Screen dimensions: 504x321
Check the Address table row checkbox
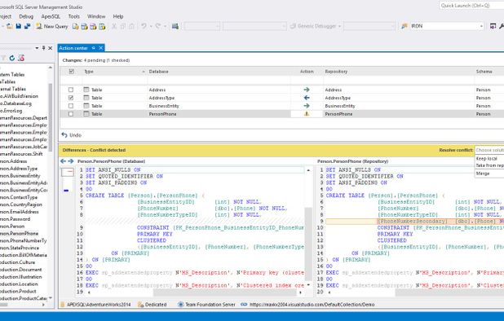click(71, 90)
